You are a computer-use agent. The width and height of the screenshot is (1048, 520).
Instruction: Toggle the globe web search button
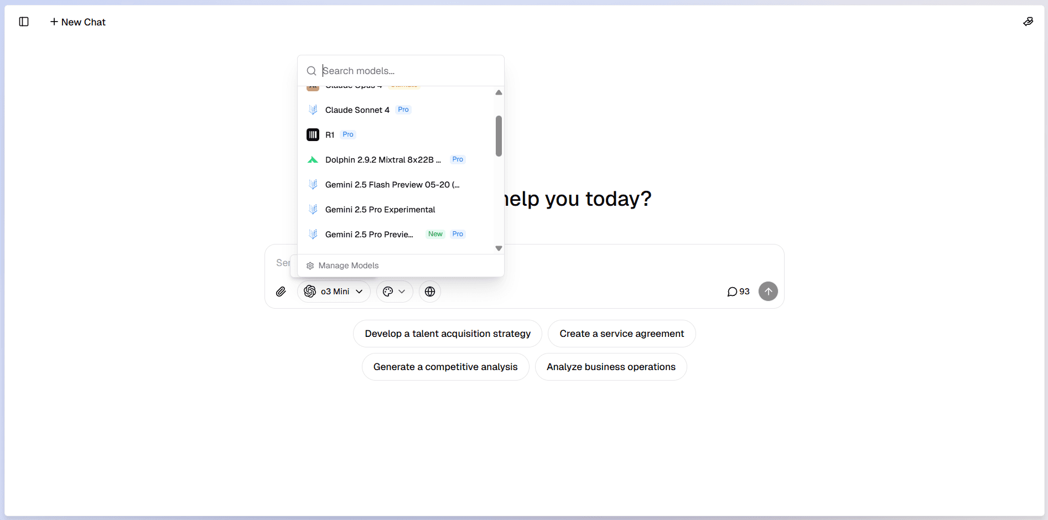click(x=430, y=292)
